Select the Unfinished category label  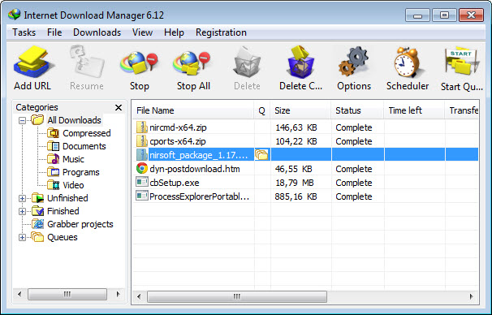[67, 198]
